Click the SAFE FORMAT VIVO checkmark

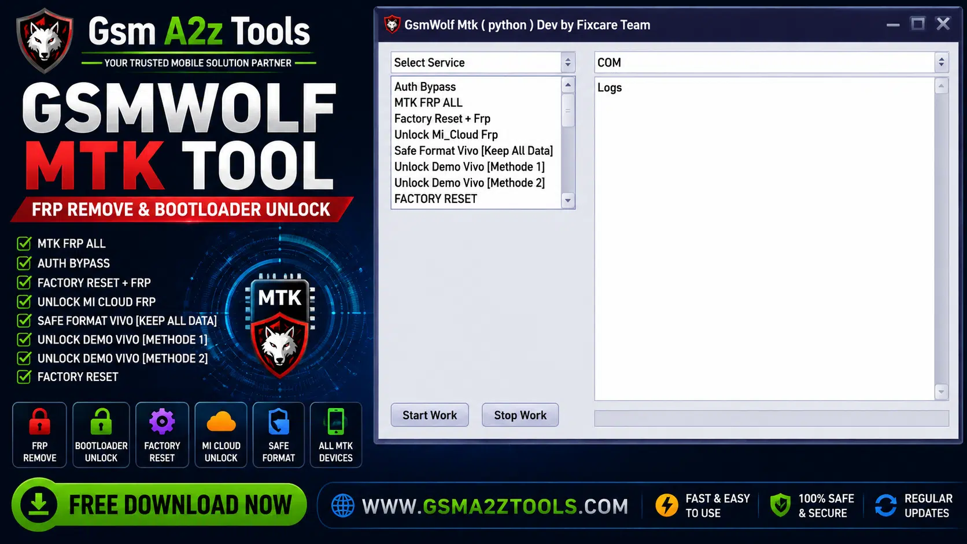(24, 320)
